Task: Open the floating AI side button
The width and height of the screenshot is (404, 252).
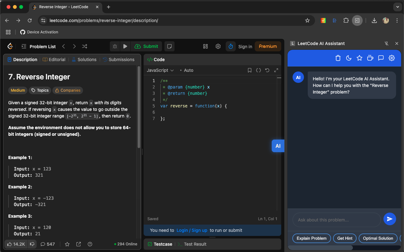Action: click(x=278, y=146)
